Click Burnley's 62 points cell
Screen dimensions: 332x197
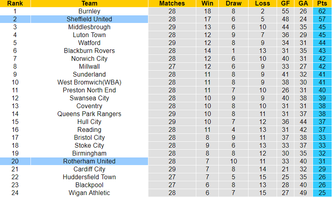322,11
